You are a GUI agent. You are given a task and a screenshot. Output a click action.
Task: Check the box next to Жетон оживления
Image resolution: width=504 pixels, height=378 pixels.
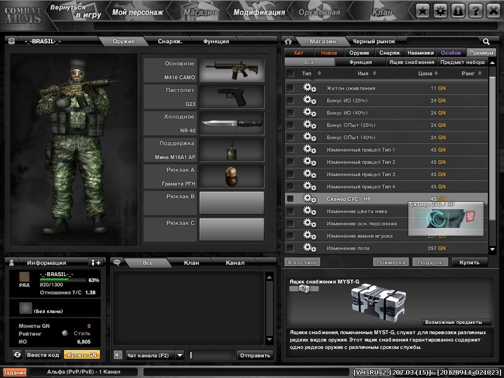point(291,88)
